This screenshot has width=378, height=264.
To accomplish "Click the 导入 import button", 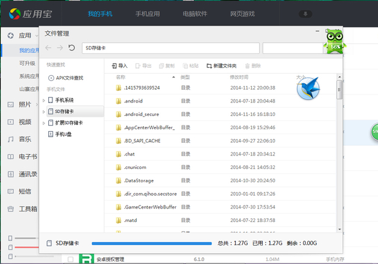I will 119,66.
